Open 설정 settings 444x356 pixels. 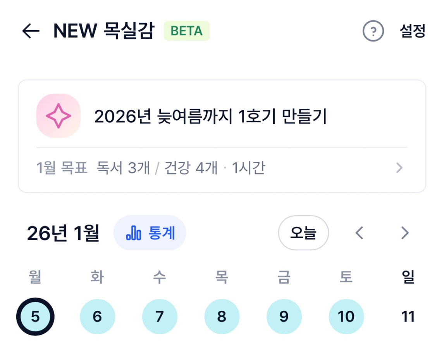tap(413, 31)
